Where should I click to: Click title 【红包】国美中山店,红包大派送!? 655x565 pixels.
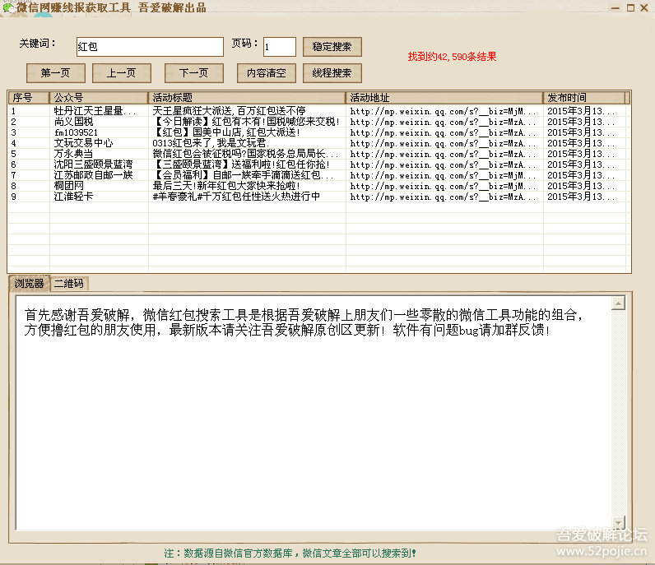[x=226, y=132]
